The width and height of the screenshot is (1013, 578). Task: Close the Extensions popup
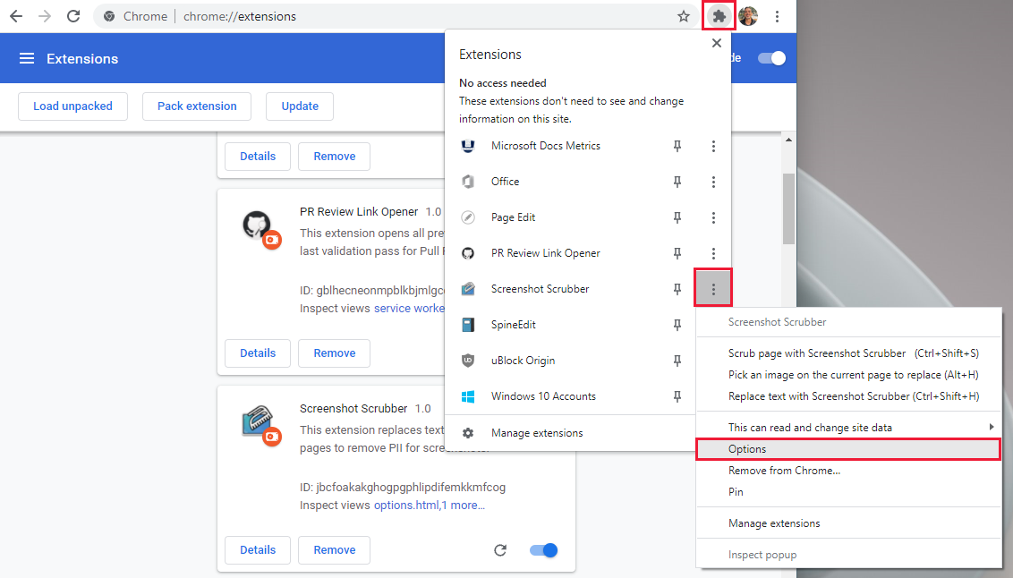pos(717,43)
